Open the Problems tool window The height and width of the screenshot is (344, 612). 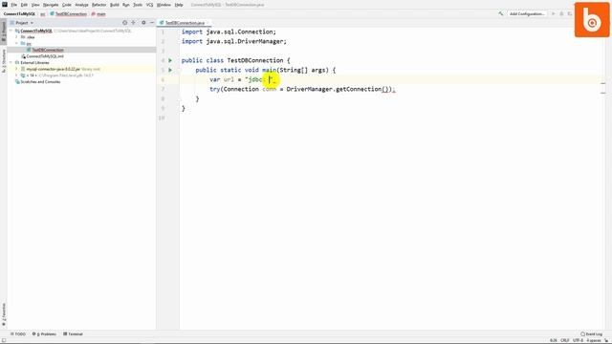(x=45, y=334)
